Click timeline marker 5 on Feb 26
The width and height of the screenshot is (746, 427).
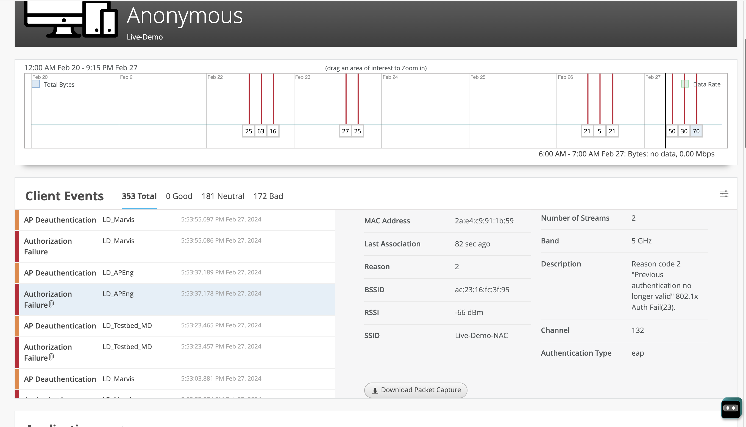click(x=599, y=131)
